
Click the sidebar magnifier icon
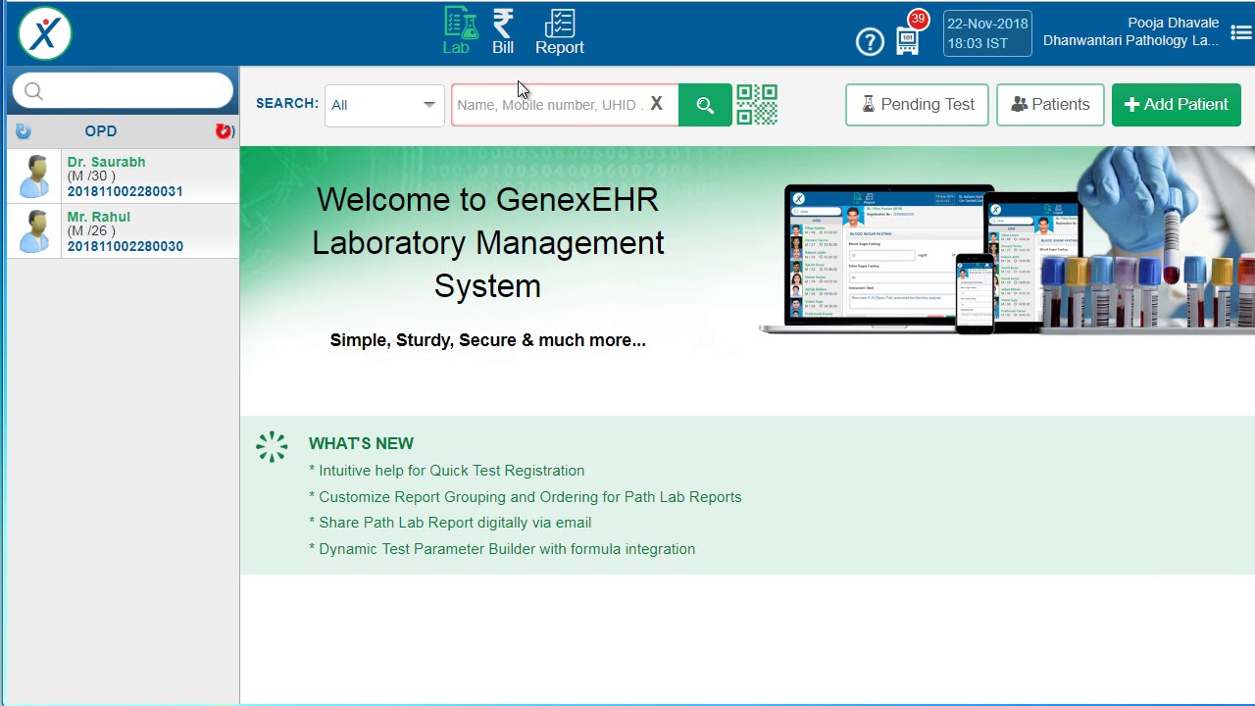33,91
